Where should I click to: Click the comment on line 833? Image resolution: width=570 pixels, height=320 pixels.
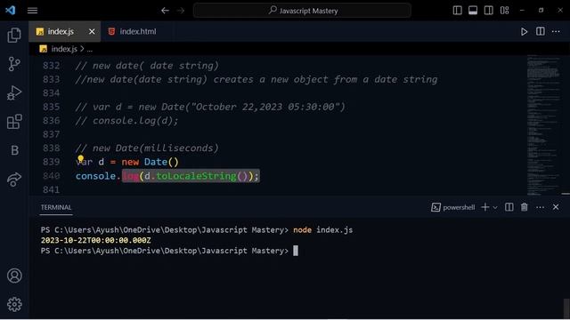(256, 79)
